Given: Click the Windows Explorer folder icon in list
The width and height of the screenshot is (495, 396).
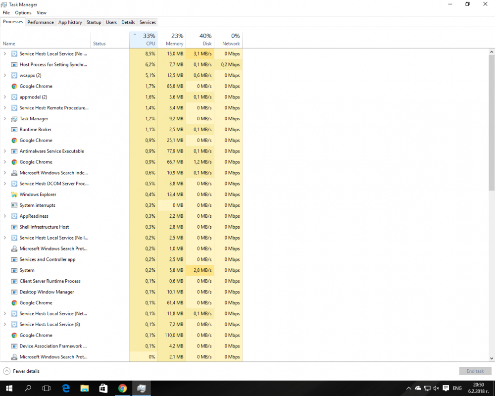Looking at the screenshot, I should point(14,195).
